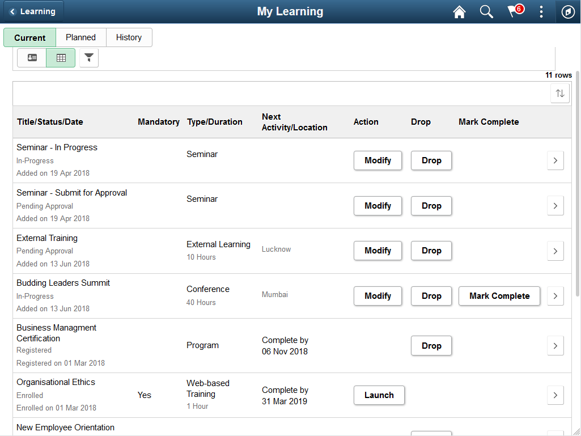
Task: Modify Budding Leaders Summit entry
Action: [x=378, y=296]
